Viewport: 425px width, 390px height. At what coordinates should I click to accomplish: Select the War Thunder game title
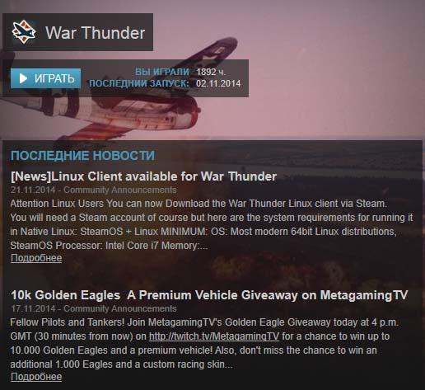pyautogui.click(x=95, y=33)
